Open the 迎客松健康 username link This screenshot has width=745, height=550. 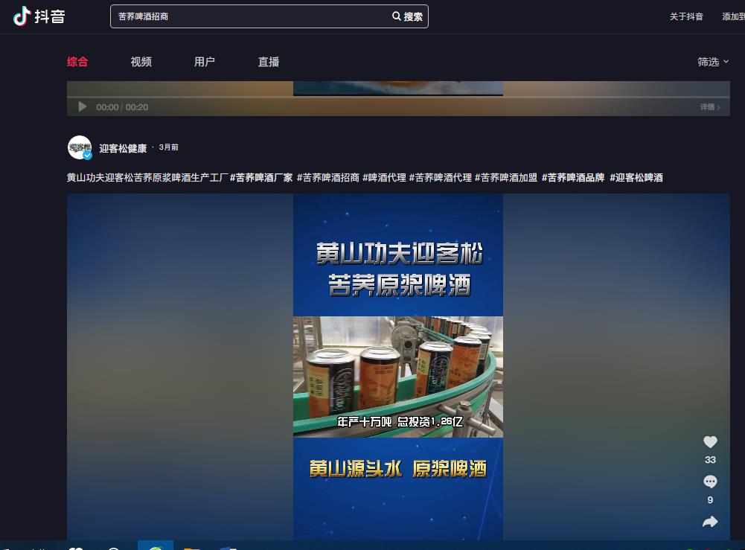(x=123, y=148)
